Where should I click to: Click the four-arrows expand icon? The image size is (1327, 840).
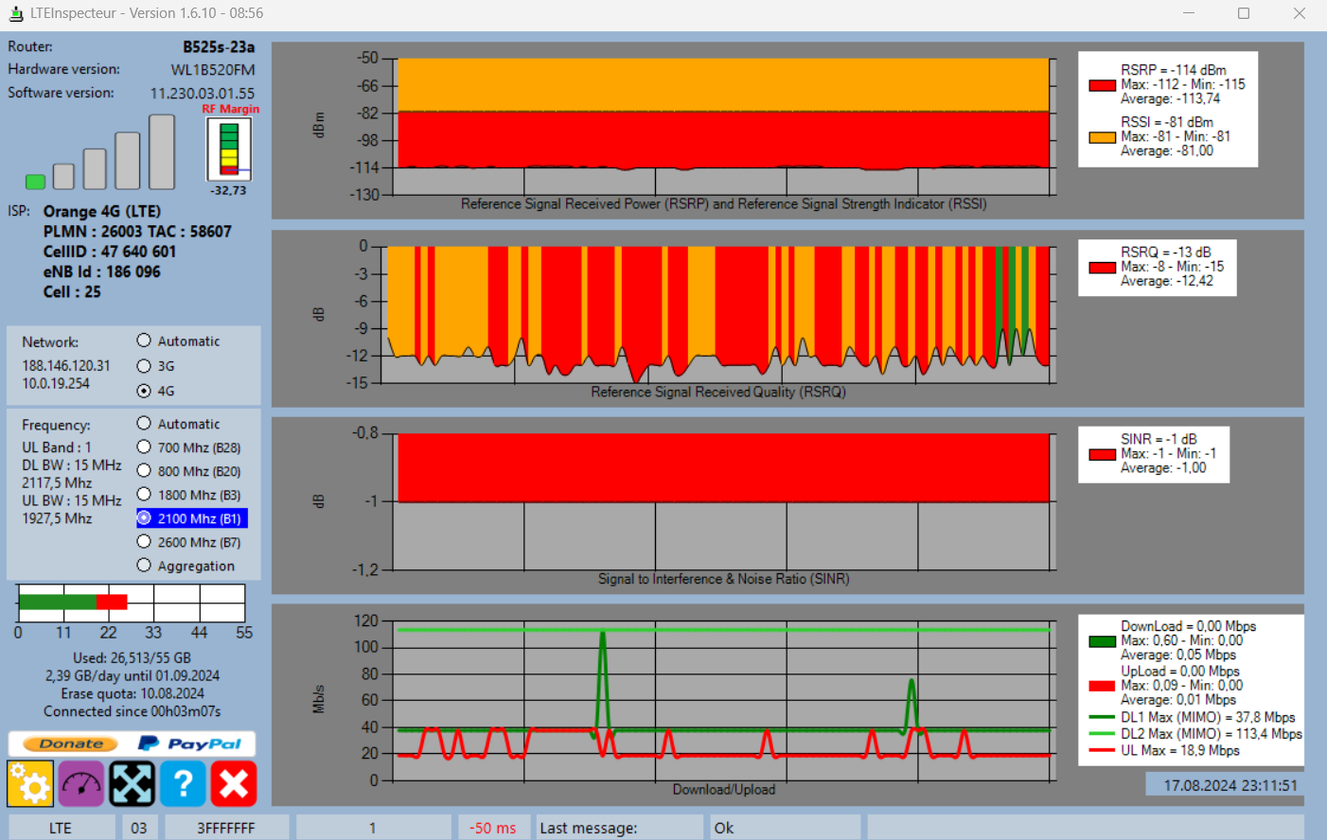[x=132, y=783]
